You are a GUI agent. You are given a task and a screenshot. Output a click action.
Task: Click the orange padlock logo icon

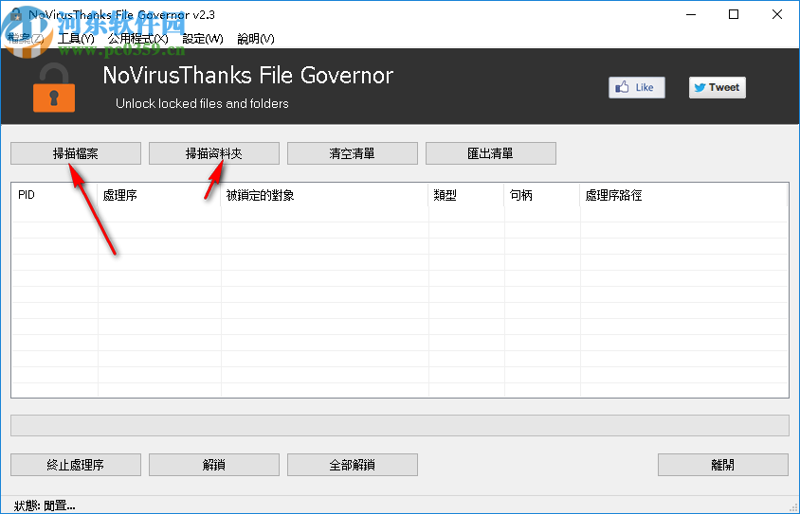point(54,88)
